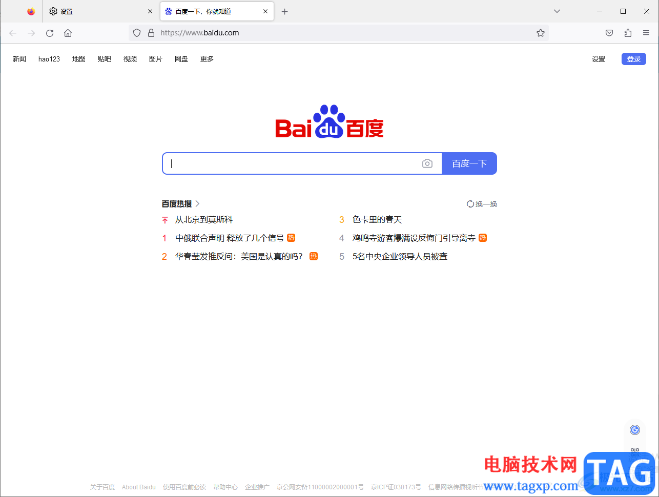Open the 百度热搜 heading link
The height and width of the screenshot is (497, 659).
click(177, 204)
